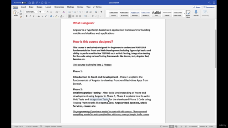Image resolution: width=228 pixels, height=128 pixels.
Task: Open the Comments button
Action: (x=209, y=7)
